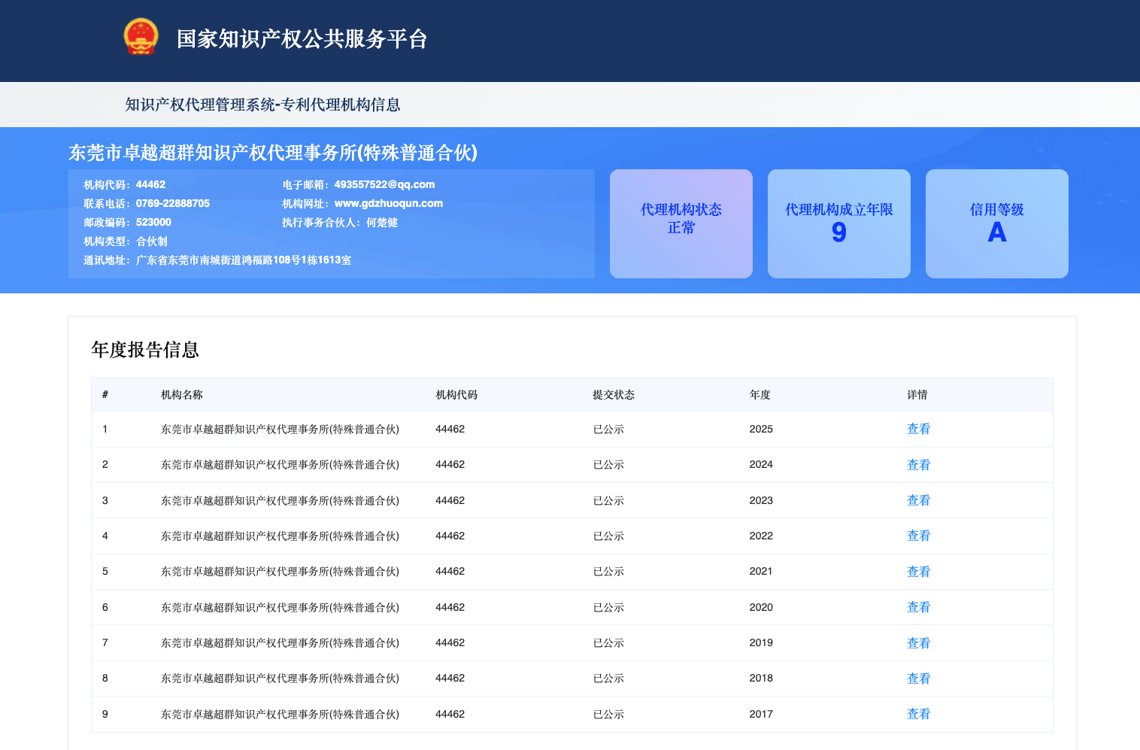
Task: Click the national emblem logo
Action: pos(141,37)
